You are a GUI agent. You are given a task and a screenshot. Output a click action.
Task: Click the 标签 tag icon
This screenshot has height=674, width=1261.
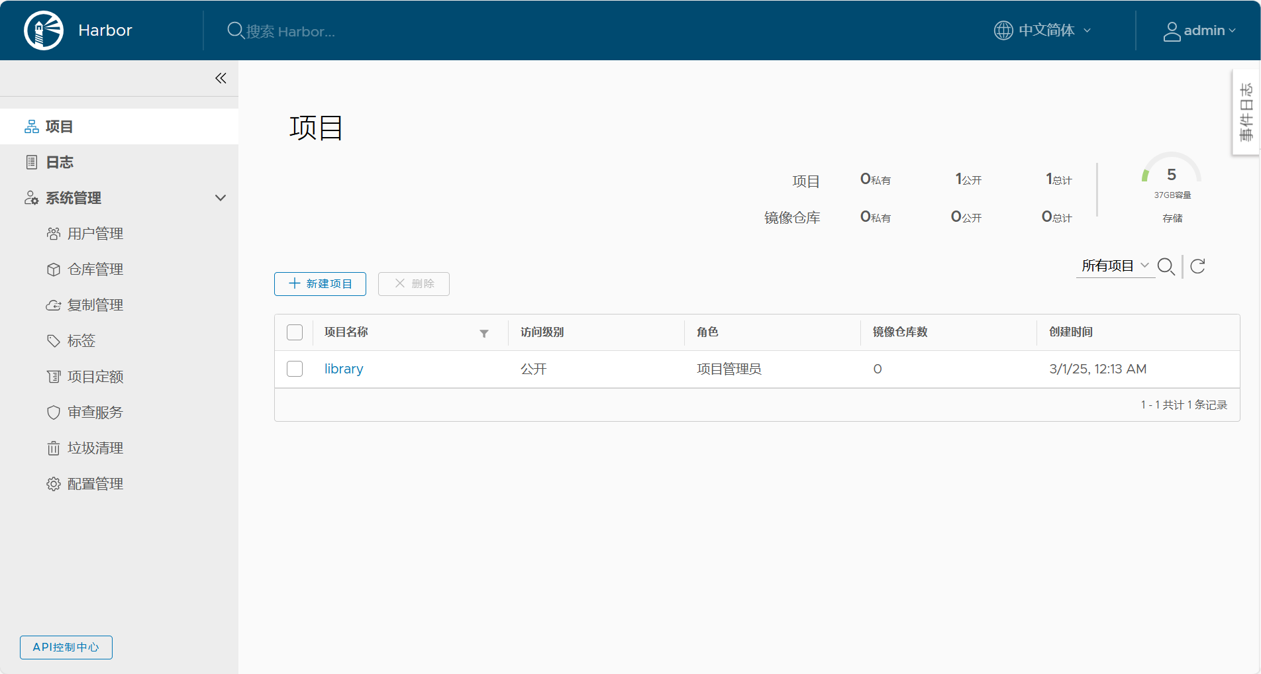pos(54,341)
